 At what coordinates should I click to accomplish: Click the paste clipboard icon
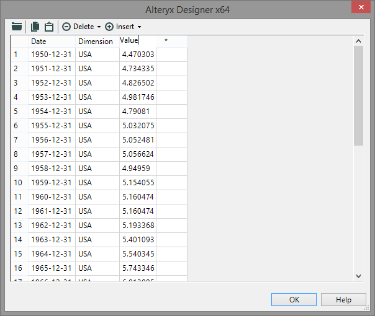(48, 27)
